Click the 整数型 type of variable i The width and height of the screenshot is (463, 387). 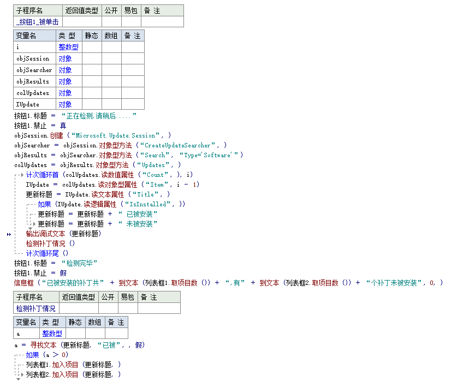(x=68, y=47)
